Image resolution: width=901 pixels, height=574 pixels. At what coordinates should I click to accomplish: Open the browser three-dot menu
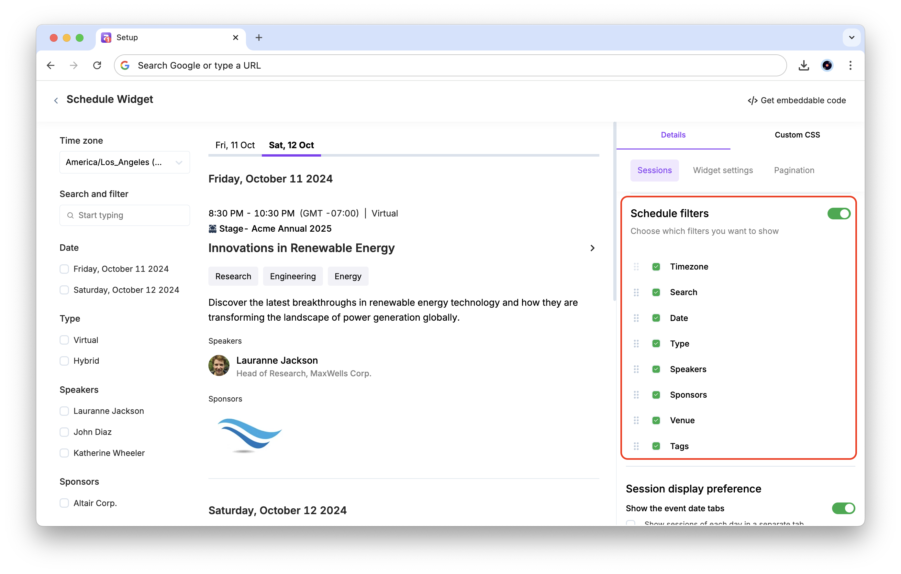point(850,65)
